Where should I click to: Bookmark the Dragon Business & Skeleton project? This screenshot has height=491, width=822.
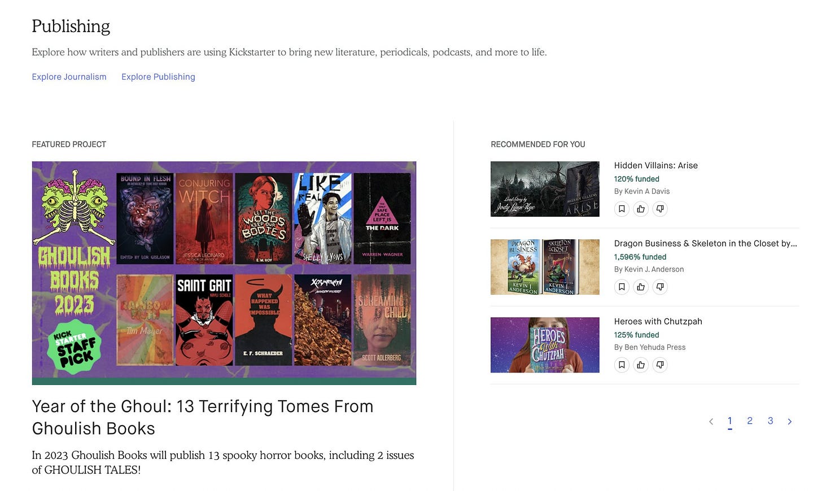pos(622,287)
